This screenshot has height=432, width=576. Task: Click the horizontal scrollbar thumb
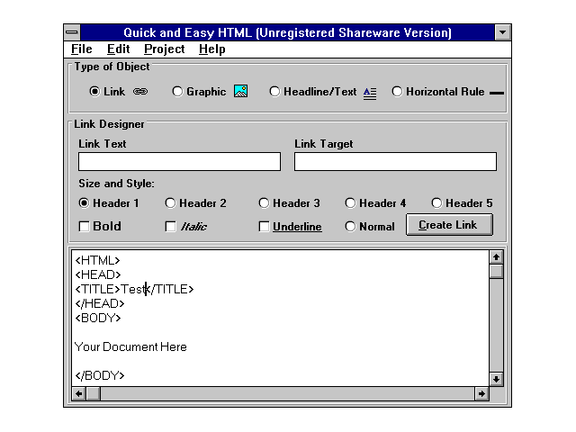tap(94, 393)
